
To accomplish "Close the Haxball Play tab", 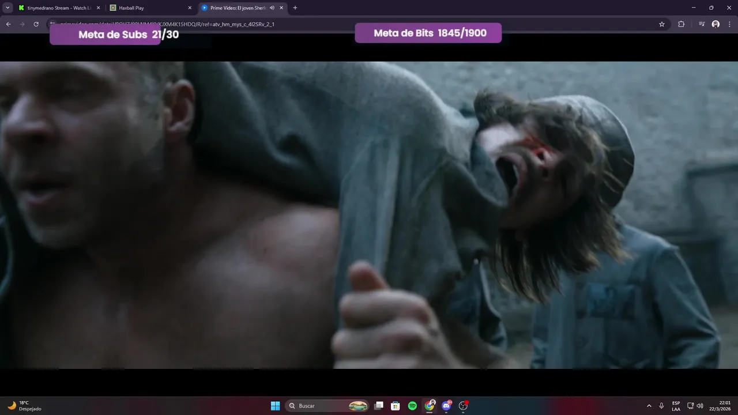I will tap(190, 8).
